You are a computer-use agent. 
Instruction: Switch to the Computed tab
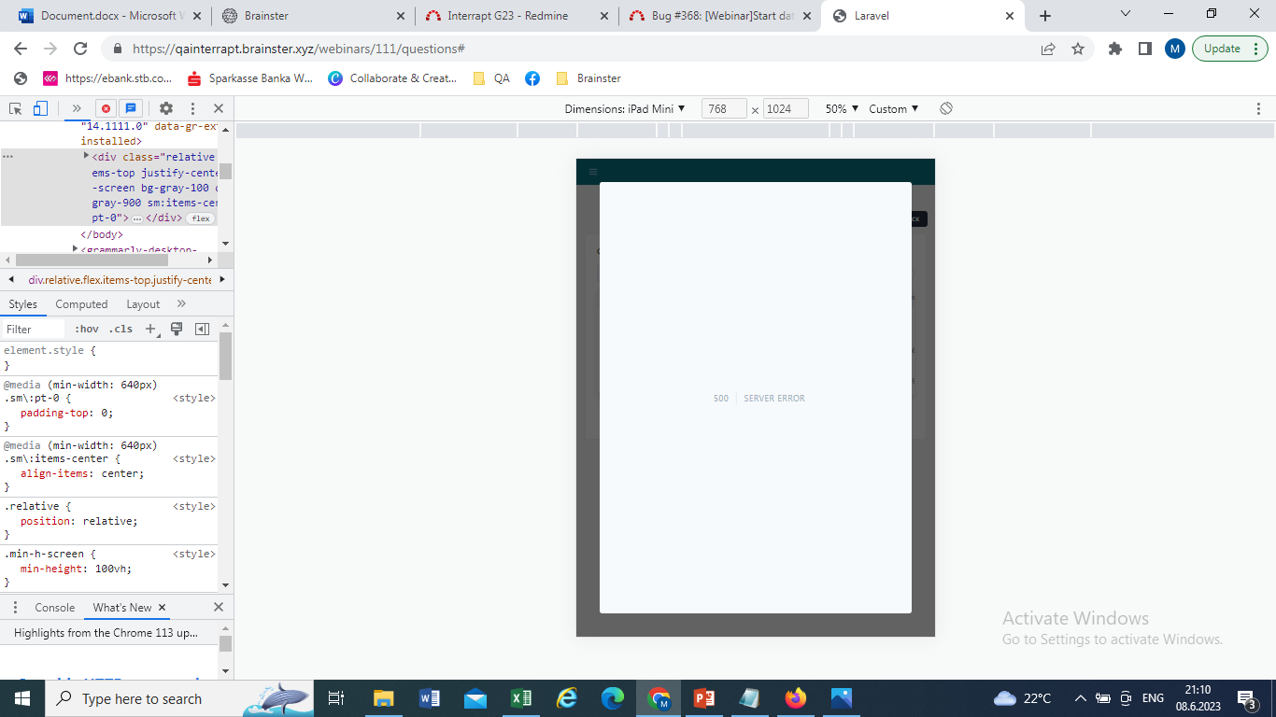[x=81, y=304]
